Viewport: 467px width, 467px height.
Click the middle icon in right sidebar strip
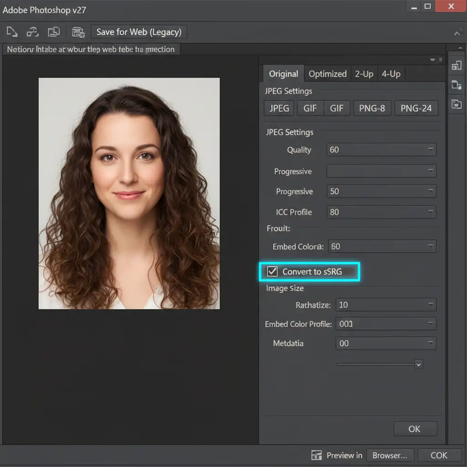(456, 85)
